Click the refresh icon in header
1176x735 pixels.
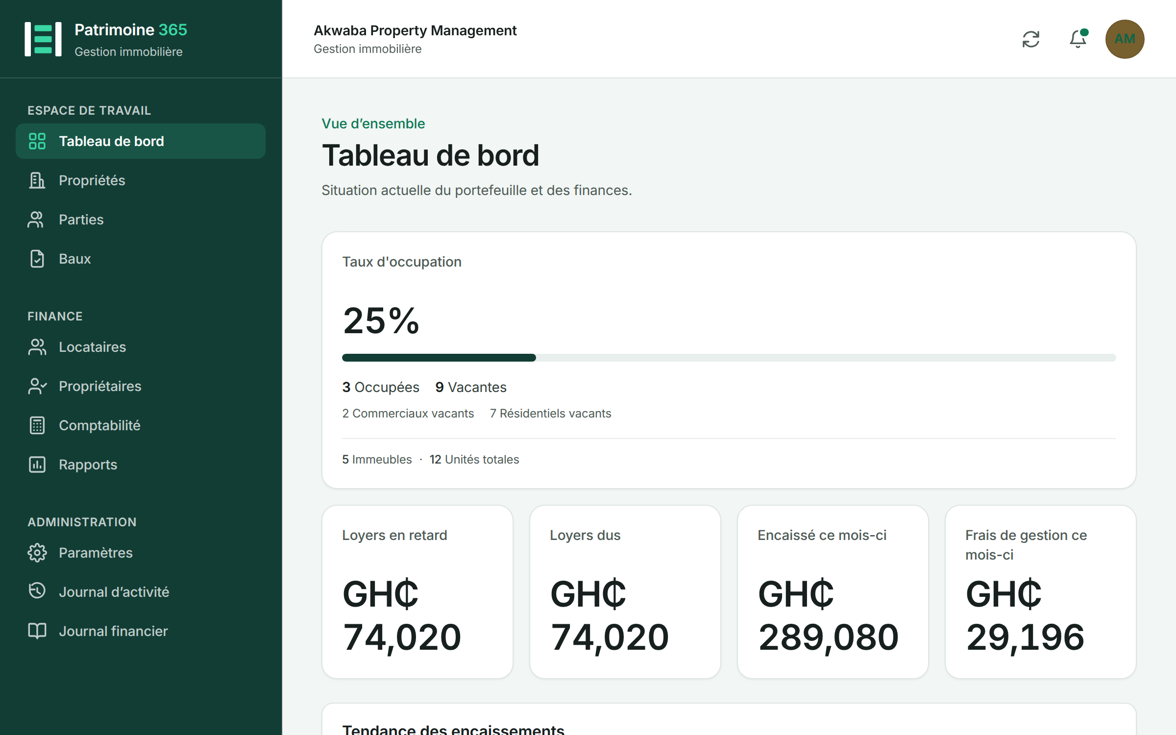click(1031, 39)
